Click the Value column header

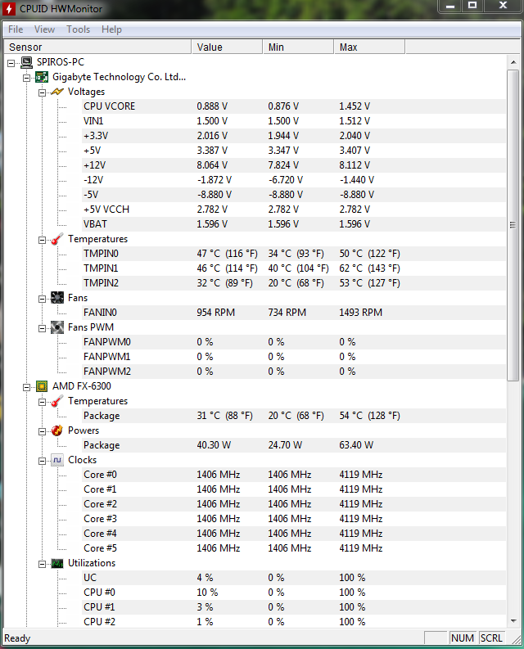(227, 47)
